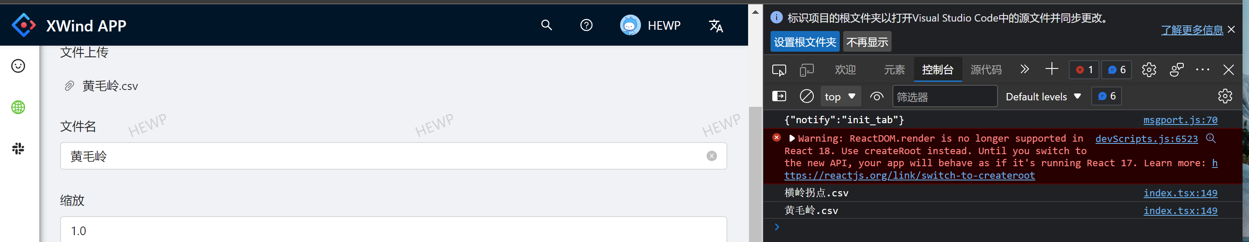Click the search magnifier in XWind header
The image size is (1249, 242).
coord(546,25)
